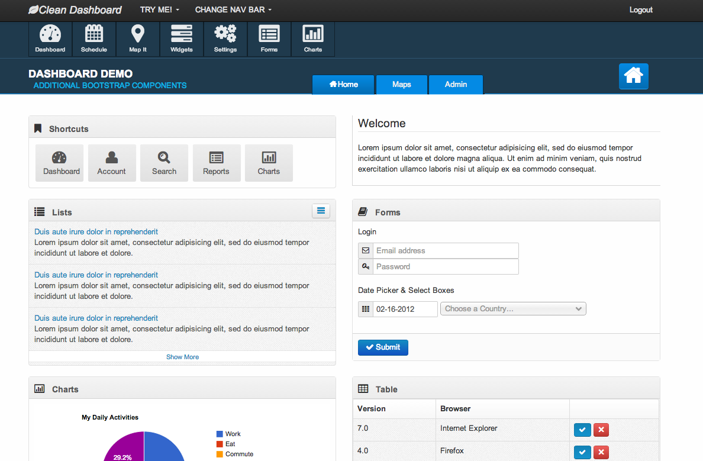
Task: Switch to the Maps tab
Action: (401, 85)
